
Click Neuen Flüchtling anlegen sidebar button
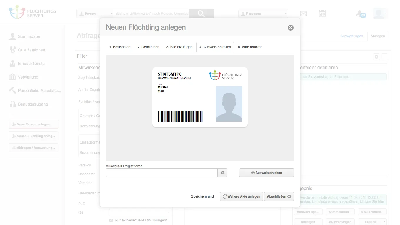(x=34, y=136)
